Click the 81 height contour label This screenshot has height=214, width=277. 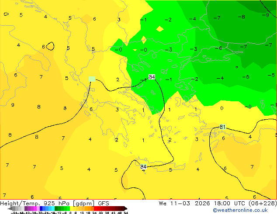coord(222,127)
